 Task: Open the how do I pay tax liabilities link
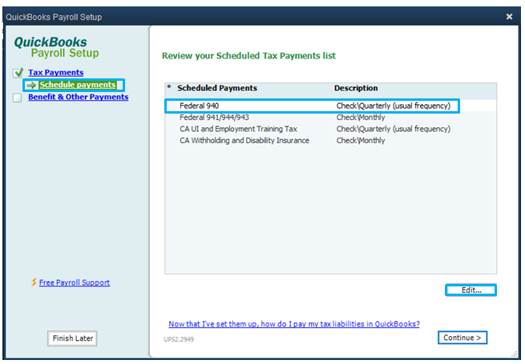coord(294,324)
